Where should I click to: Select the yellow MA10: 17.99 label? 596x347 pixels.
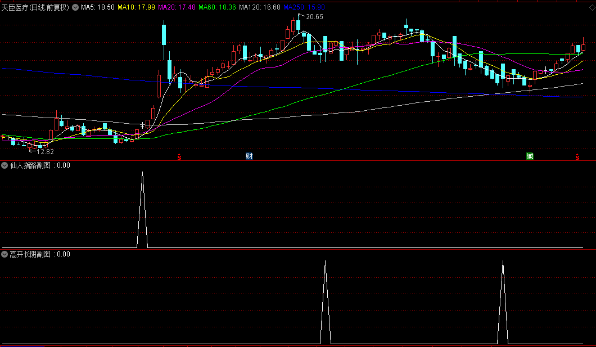[137, 8]
